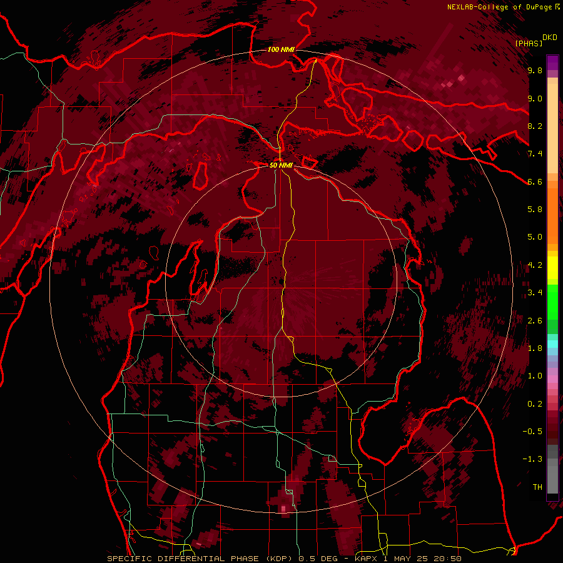Select the -1.3 color scale value
The image size is (563, 563).
[x=532, y=459]
